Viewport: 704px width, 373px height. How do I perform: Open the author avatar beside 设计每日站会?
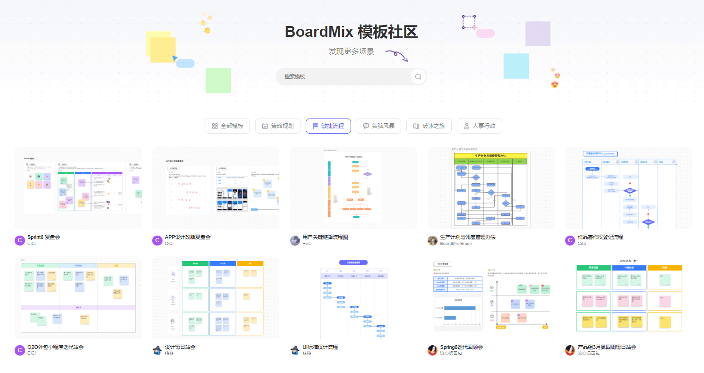[x=157, y=350]
